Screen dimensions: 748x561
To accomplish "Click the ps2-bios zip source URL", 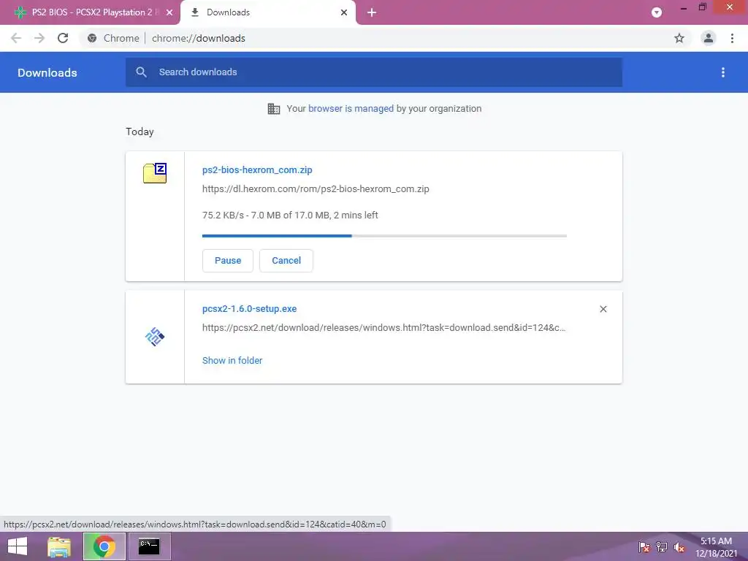I will (x=316, y=189).
